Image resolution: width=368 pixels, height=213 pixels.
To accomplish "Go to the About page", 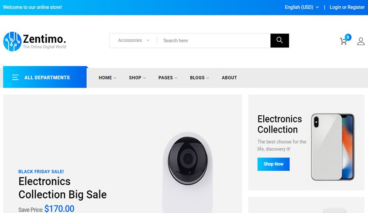I will [229, 77].
